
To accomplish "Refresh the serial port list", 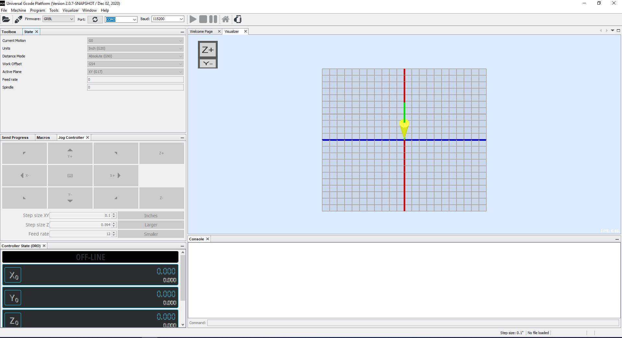I will (95, 19).
